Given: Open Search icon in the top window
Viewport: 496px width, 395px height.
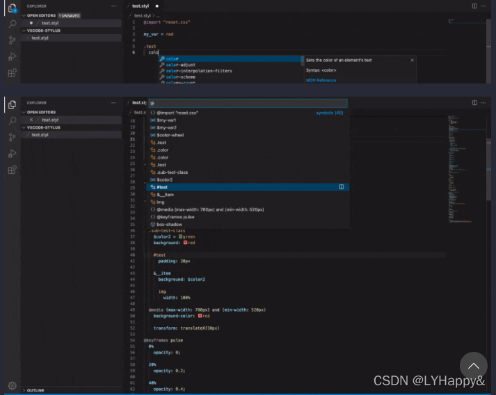Looking at the screenshot, I should point(12,24).
